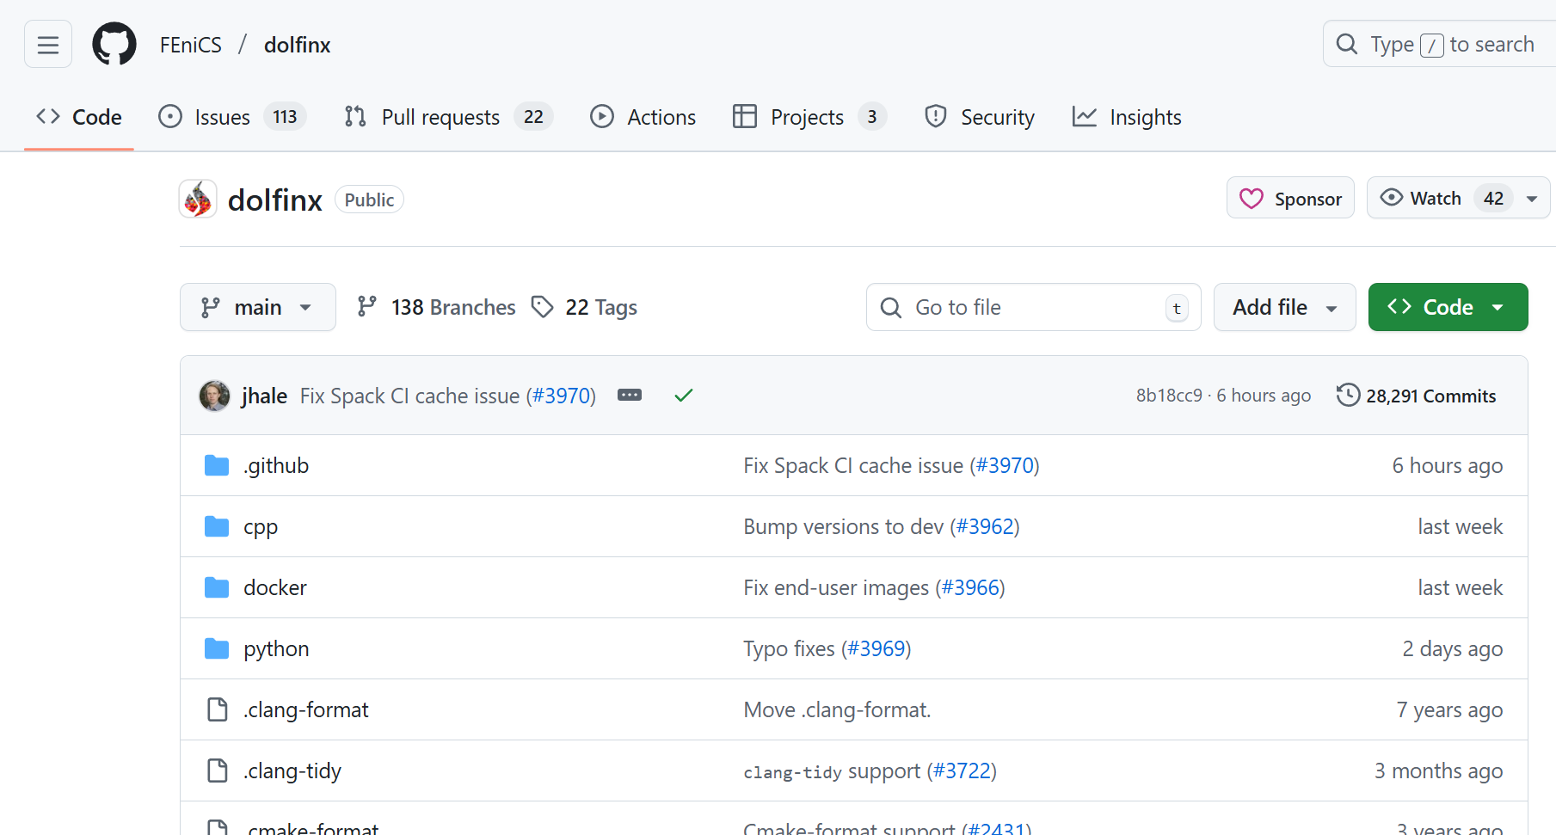Open pull request #3969 link
The height and width of the screenshot is (835, 1556).
click(x=876, y=648)
